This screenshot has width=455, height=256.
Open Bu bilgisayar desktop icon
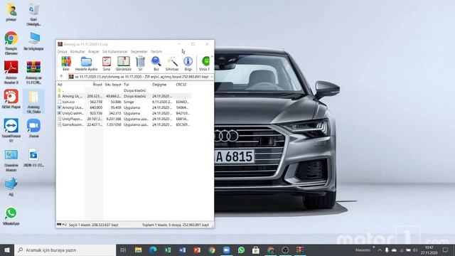33,41
